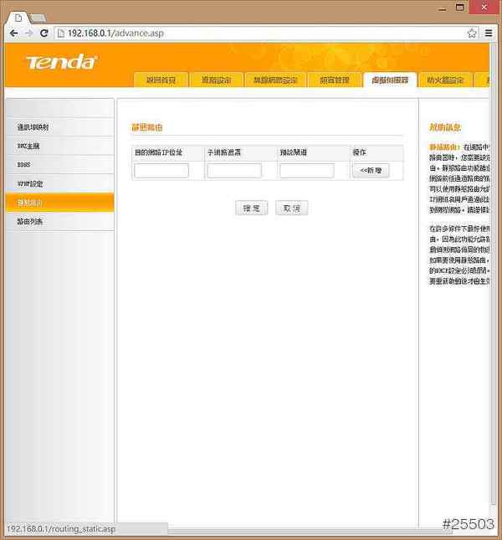The height and width of the screenshot is (540, 502).
Task: Click the horizontal scrollbar at the bottom
Action: 310,532
